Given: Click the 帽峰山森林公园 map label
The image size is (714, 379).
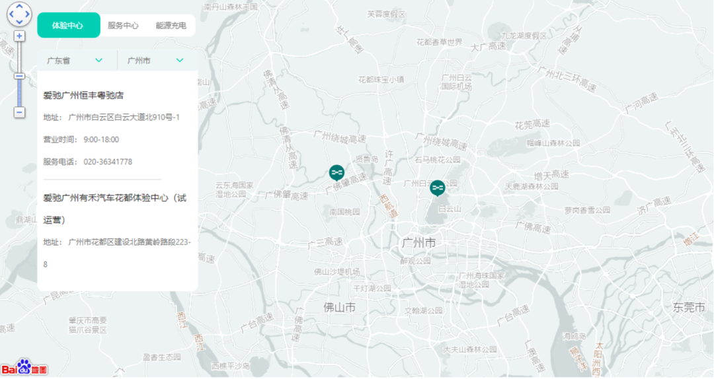Looking at the screenshot, I should [553, 143].
